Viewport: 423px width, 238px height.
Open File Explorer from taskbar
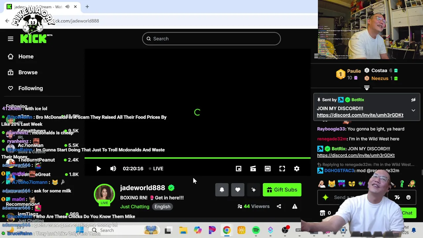tap(183, 230)
